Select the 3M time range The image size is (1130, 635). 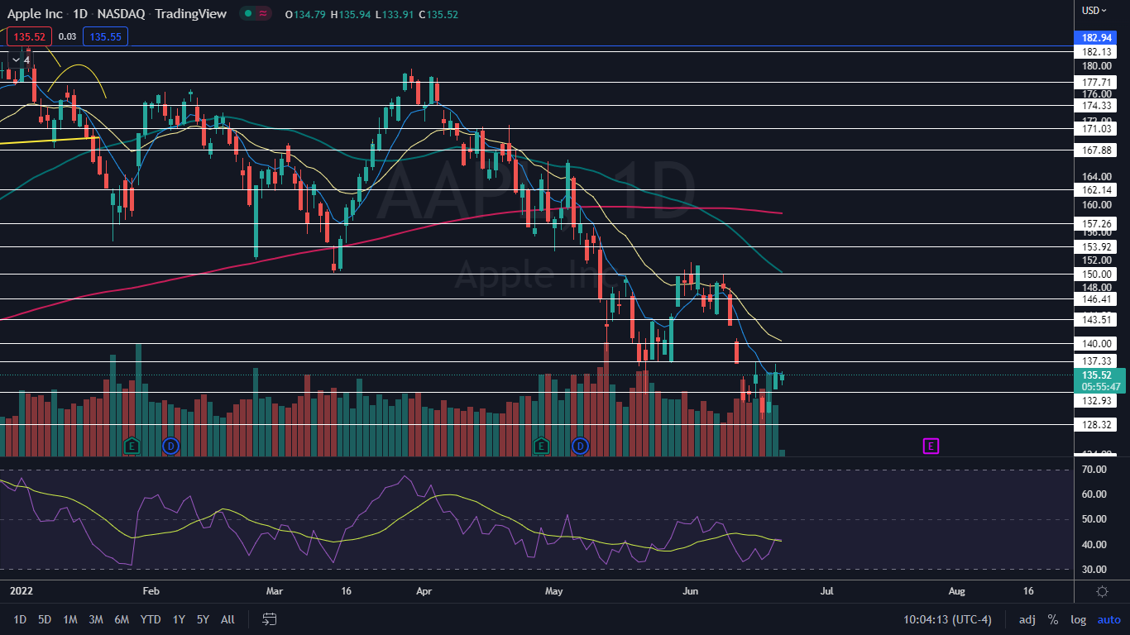pos(96,619)
